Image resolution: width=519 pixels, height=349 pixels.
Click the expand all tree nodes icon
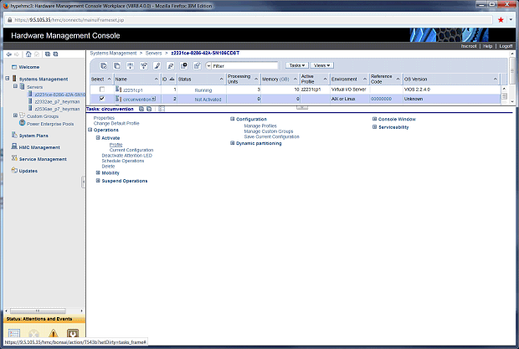pyautogui.click(x=48, y=54)
